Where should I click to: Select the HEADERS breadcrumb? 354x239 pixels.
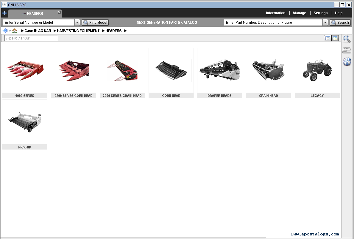point(113,31)
